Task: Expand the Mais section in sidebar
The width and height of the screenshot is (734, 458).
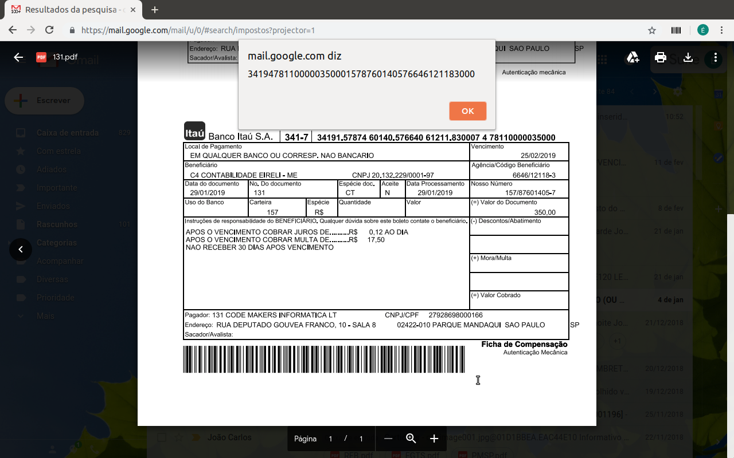Action: click(45, 316)
